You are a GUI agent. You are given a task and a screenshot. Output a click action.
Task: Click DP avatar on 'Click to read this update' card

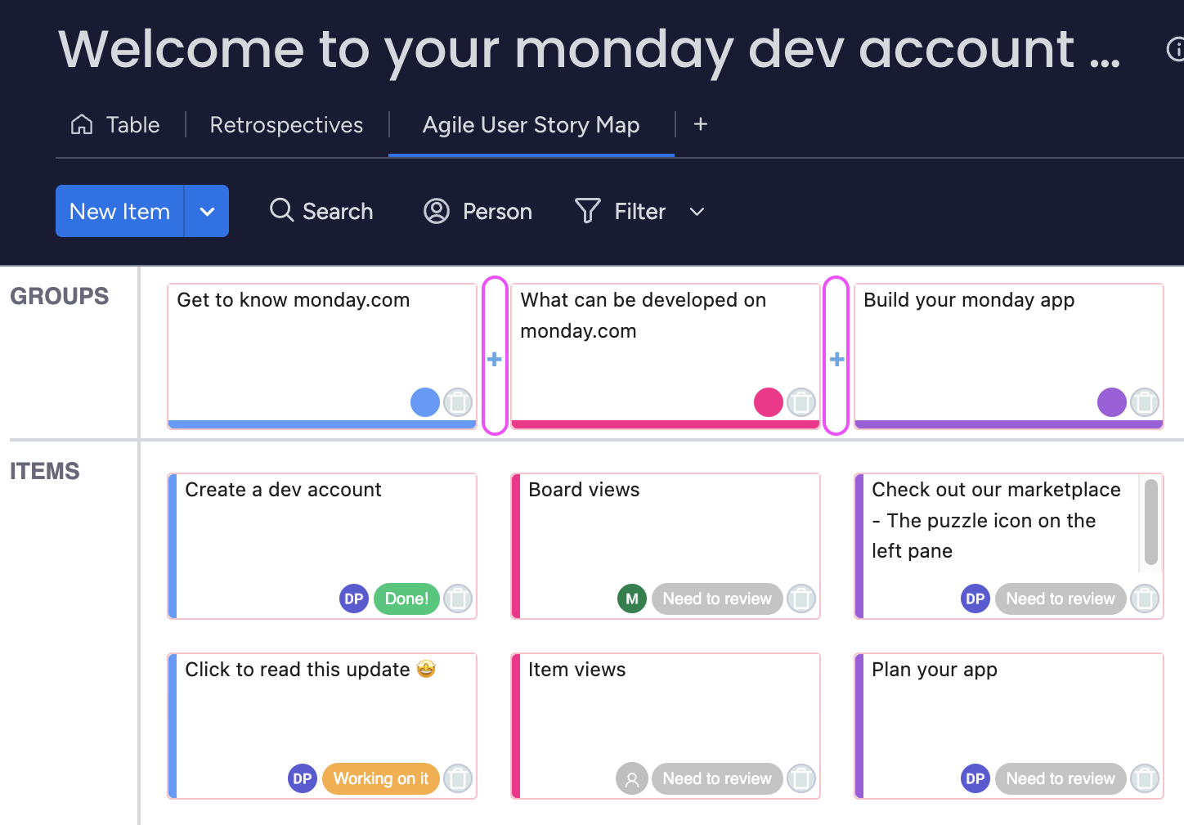tap(303, 778)
